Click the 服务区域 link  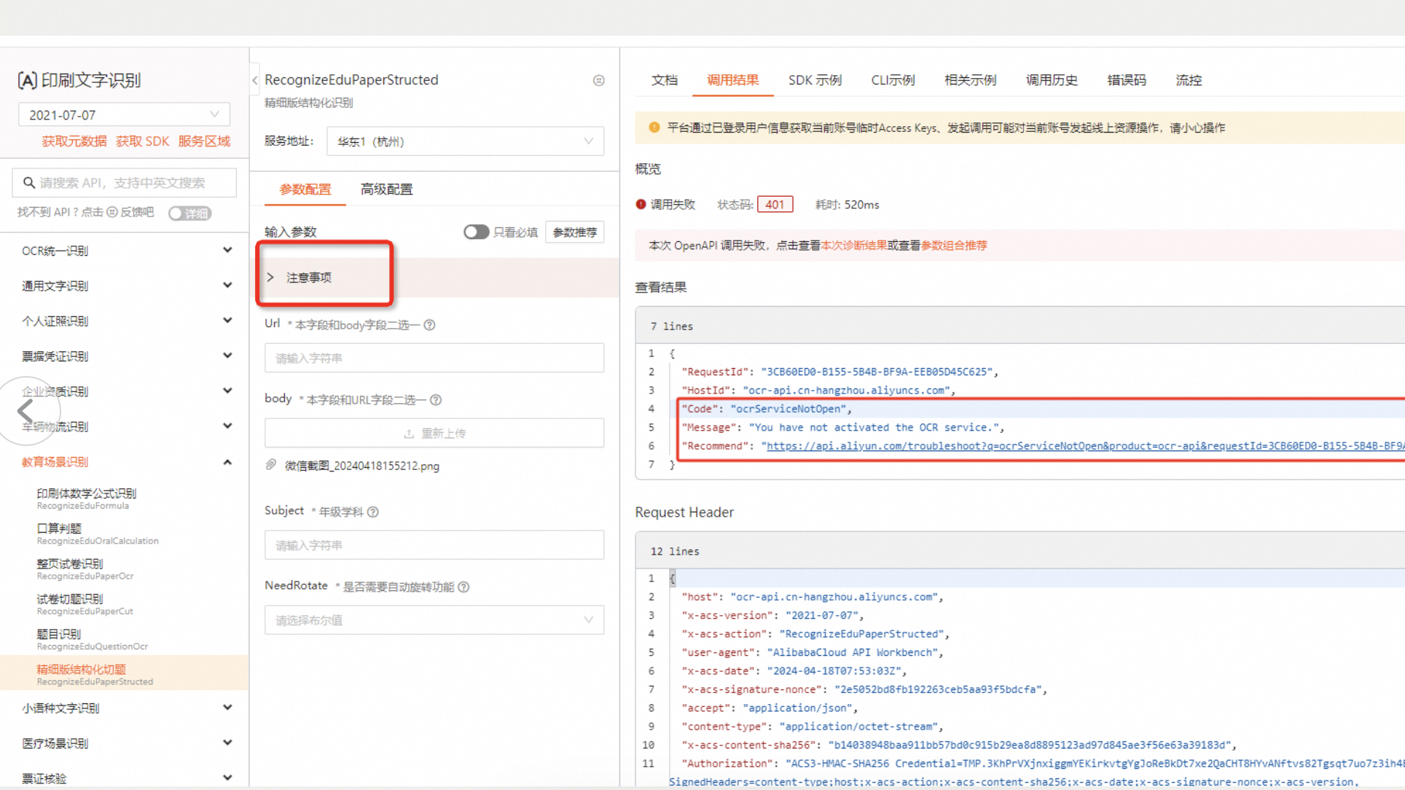pos(204,141)
